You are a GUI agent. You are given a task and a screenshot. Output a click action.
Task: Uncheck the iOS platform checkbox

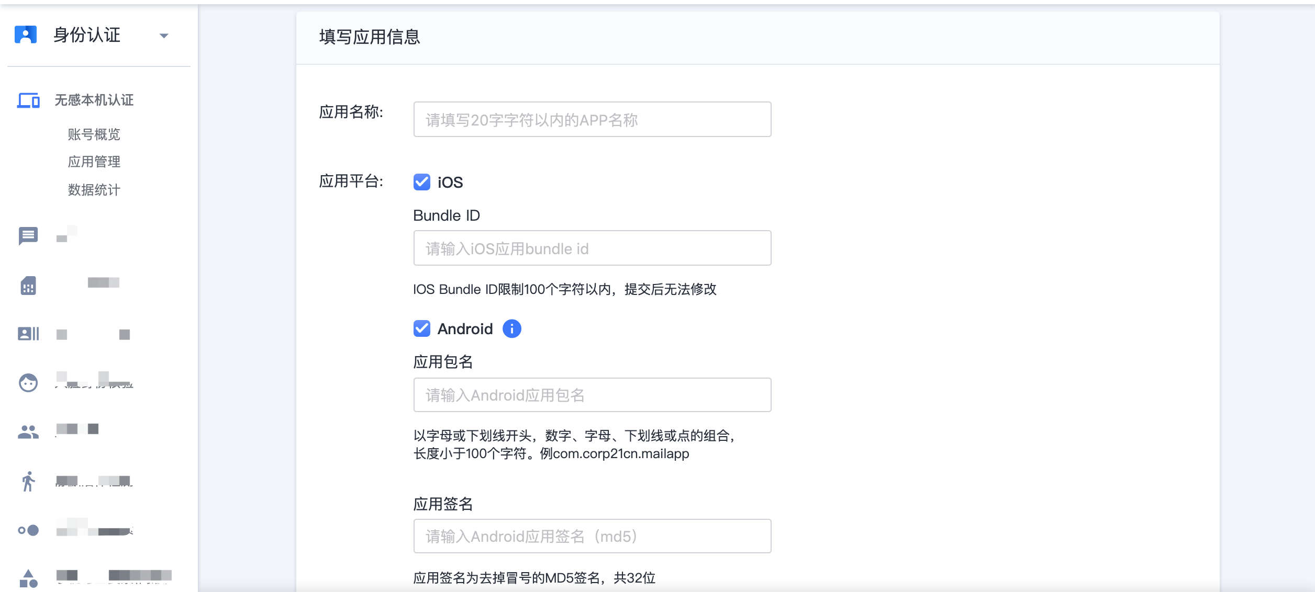pyautogui.click(x=422, y=182)
